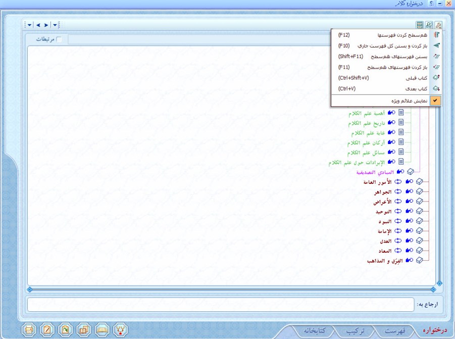Viewport: 455px width, 339px height.
Task: Click the tree diagram icon at the bottom
Action: pos(120,330)
